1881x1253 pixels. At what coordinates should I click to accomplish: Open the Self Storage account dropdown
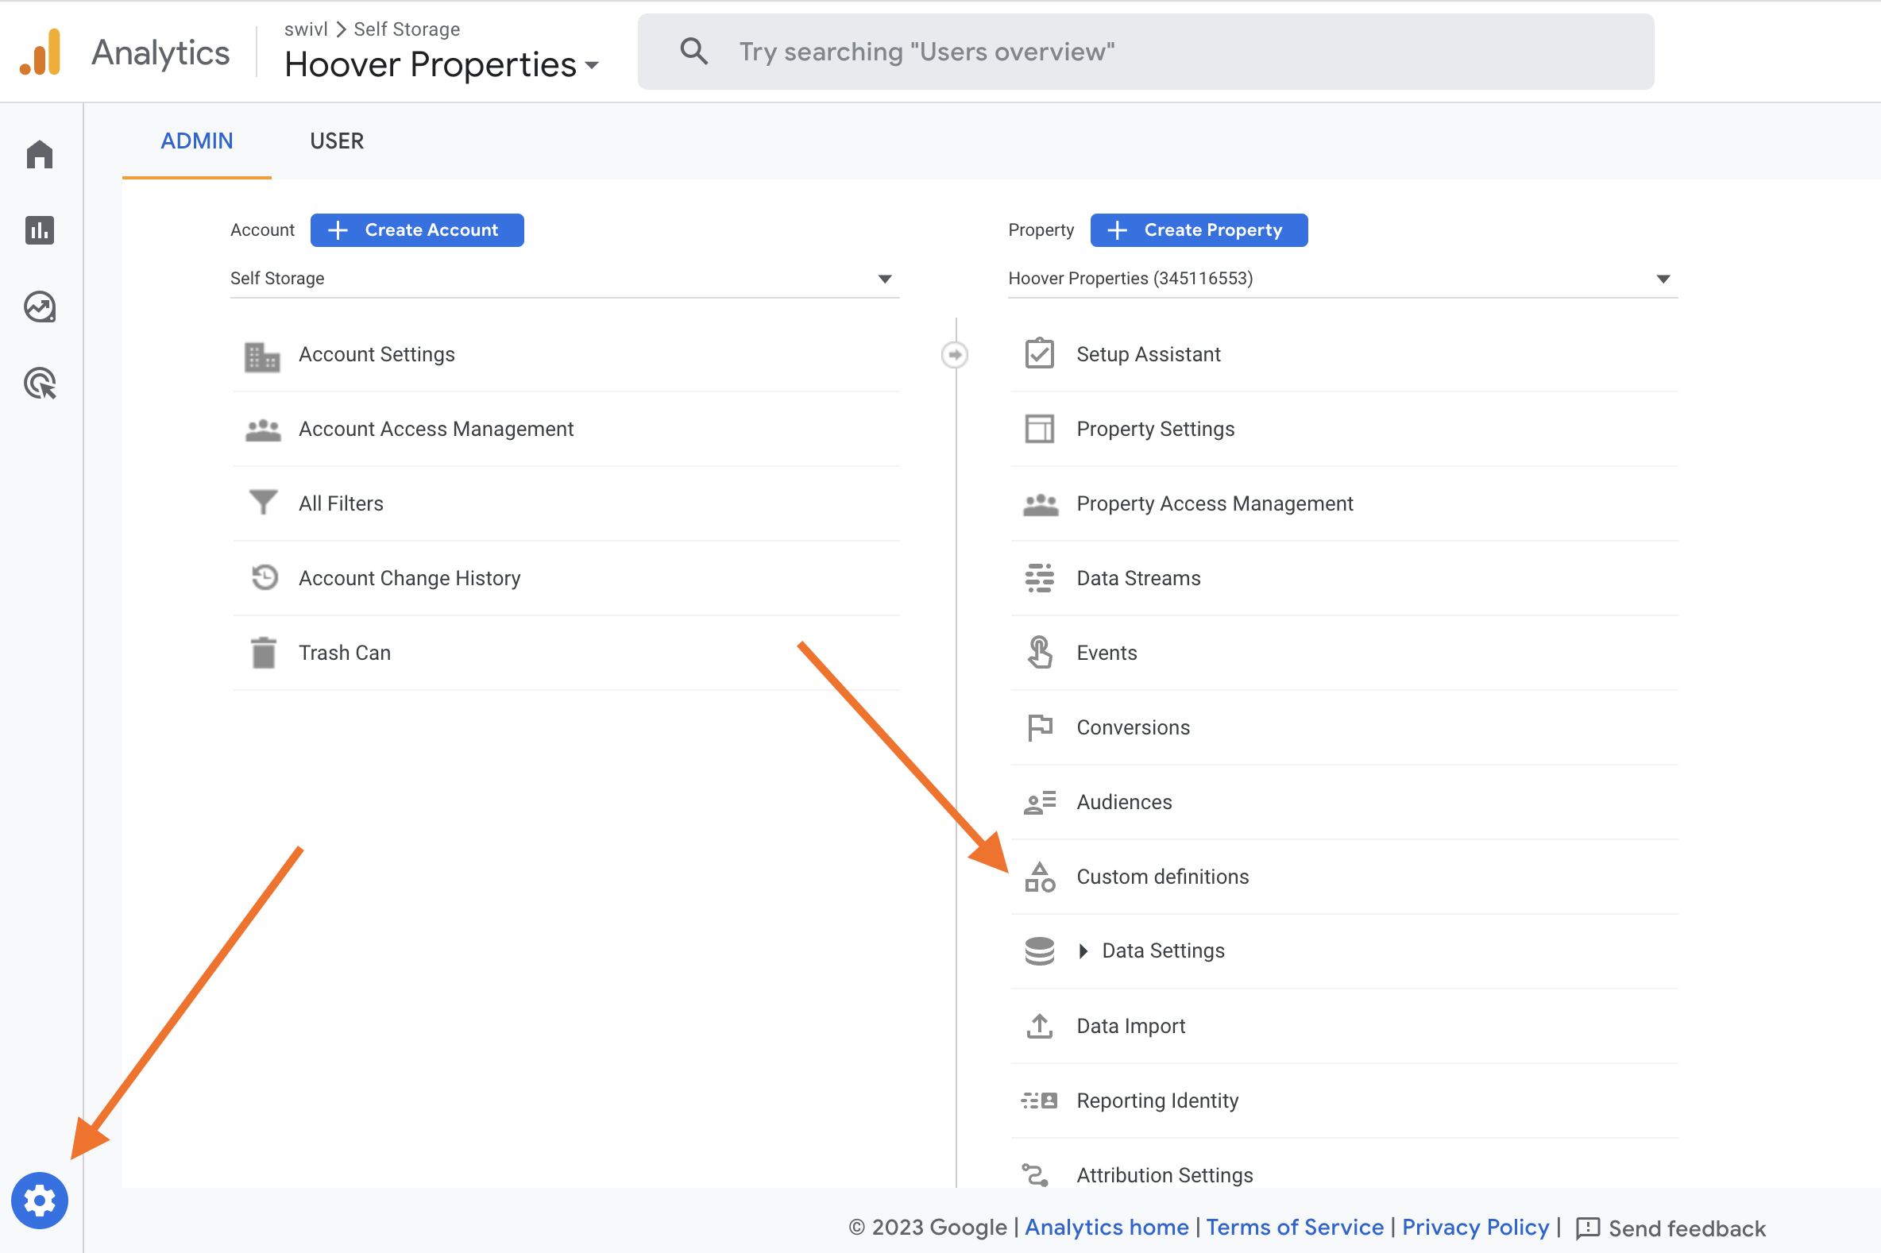[x=565, y=278]
